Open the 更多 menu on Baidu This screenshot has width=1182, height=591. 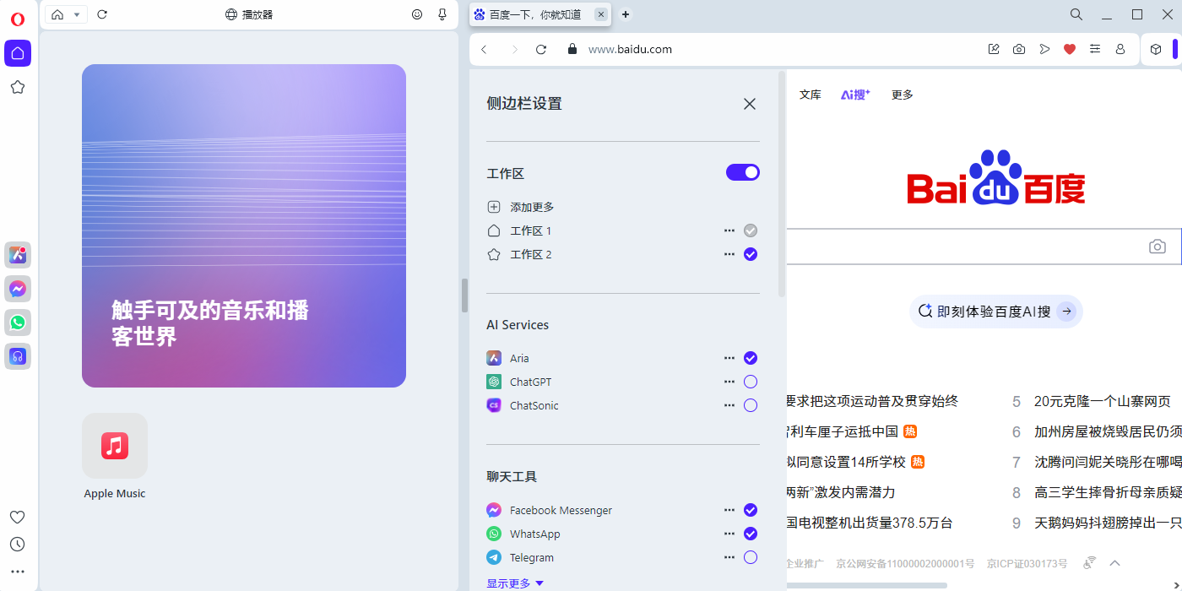(903, 95)
